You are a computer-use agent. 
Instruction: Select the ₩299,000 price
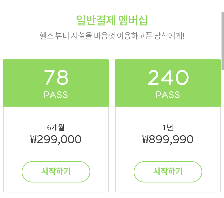click(56, 139)
